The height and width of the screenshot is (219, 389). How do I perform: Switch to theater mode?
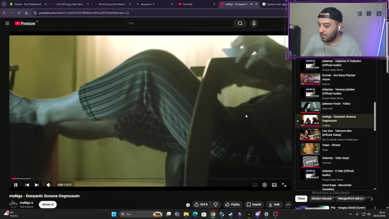click(x=274, y=185)
